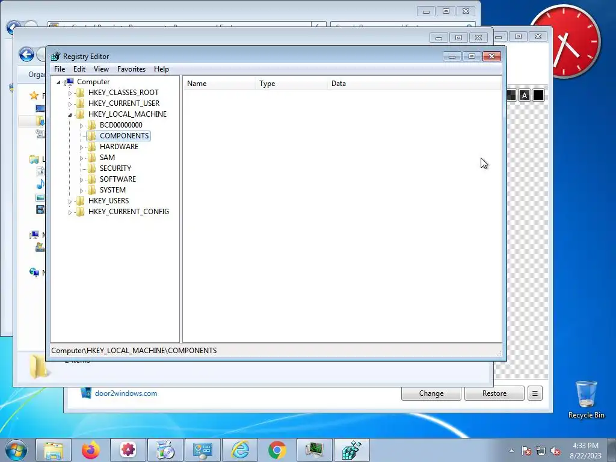Select the Computer root item
This screenshot has height=462, width=616.
tap(93, 82)
